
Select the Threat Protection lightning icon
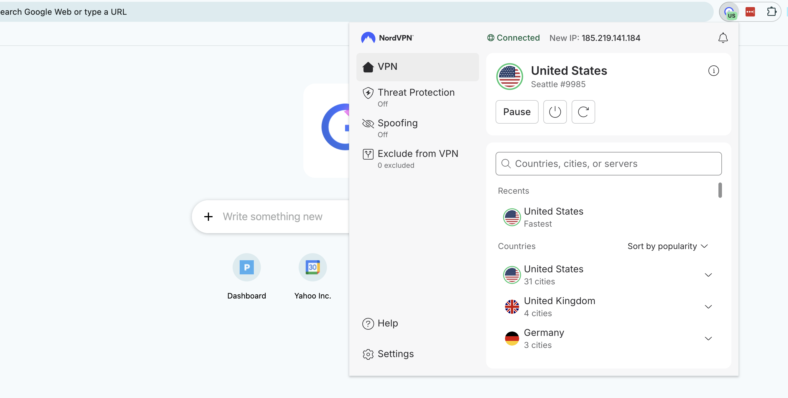368,93
